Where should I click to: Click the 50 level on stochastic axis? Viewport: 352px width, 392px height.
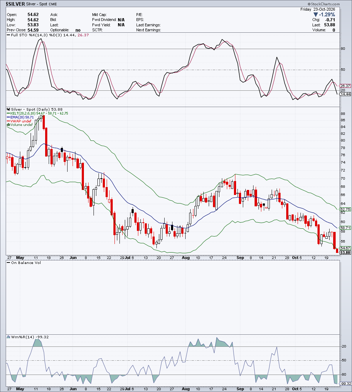343,69
